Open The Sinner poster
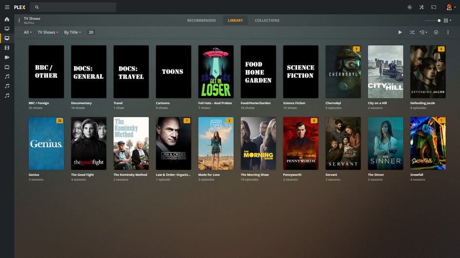 coord(385,144)
